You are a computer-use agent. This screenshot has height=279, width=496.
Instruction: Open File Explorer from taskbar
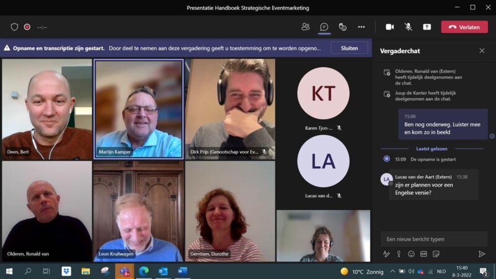click(86, 271)
